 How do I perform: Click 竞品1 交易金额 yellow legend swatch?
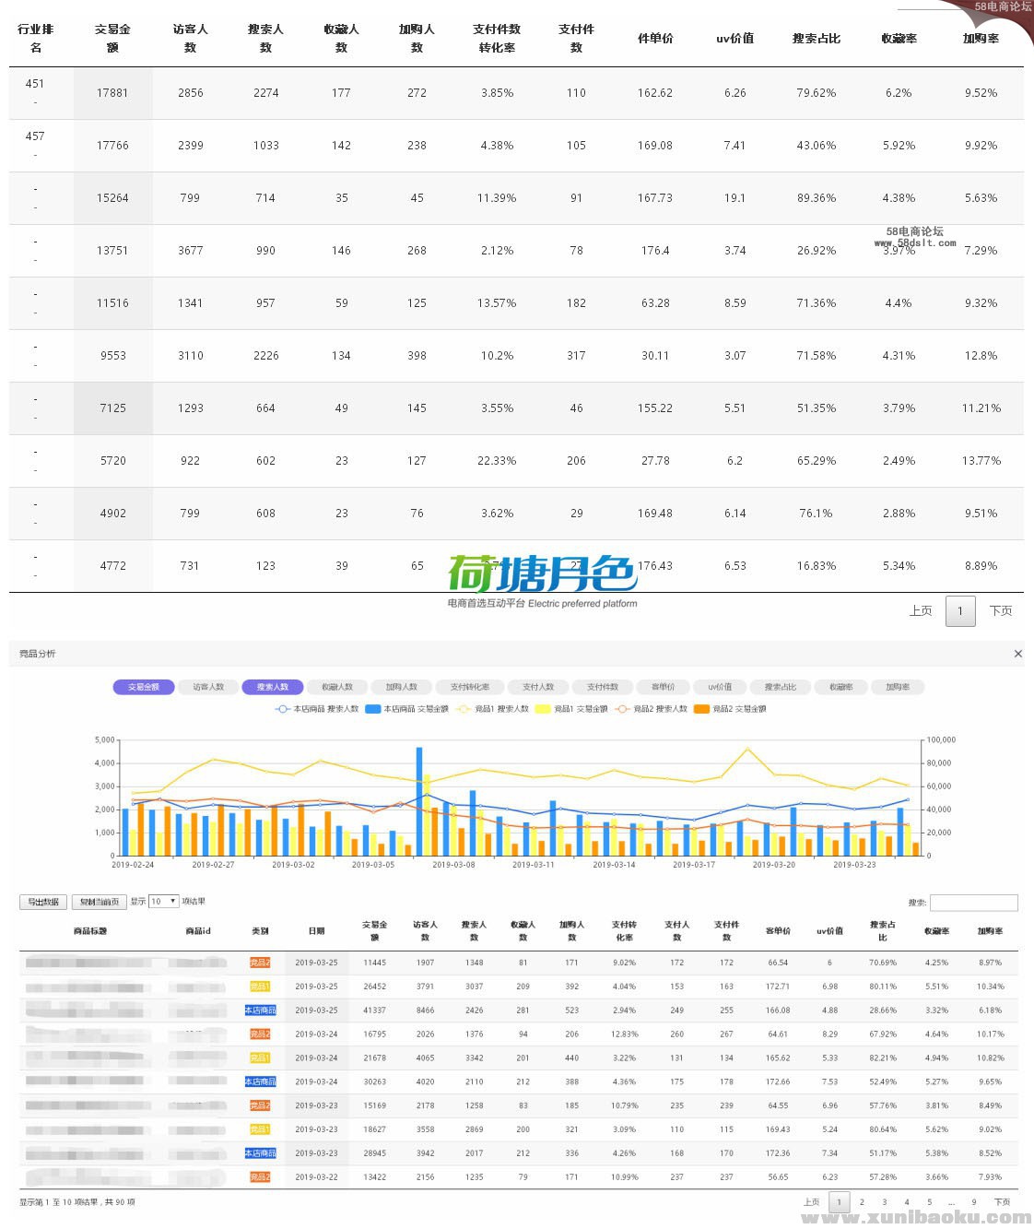(x=543, y=709)
